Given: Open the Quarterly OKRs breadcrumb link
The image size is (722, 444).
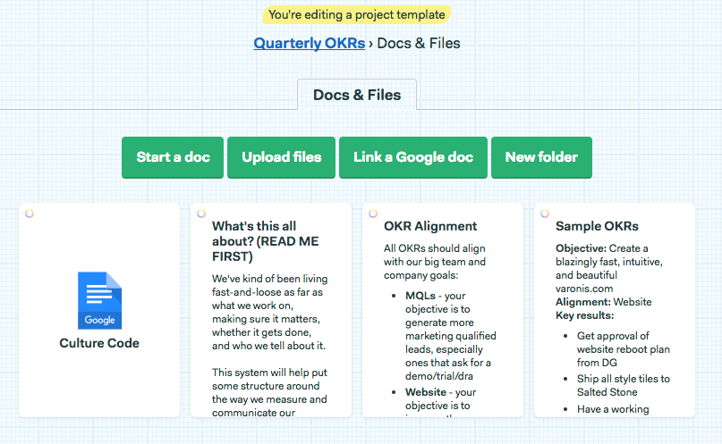Looking at the screenshot, I should pos(309,43).
